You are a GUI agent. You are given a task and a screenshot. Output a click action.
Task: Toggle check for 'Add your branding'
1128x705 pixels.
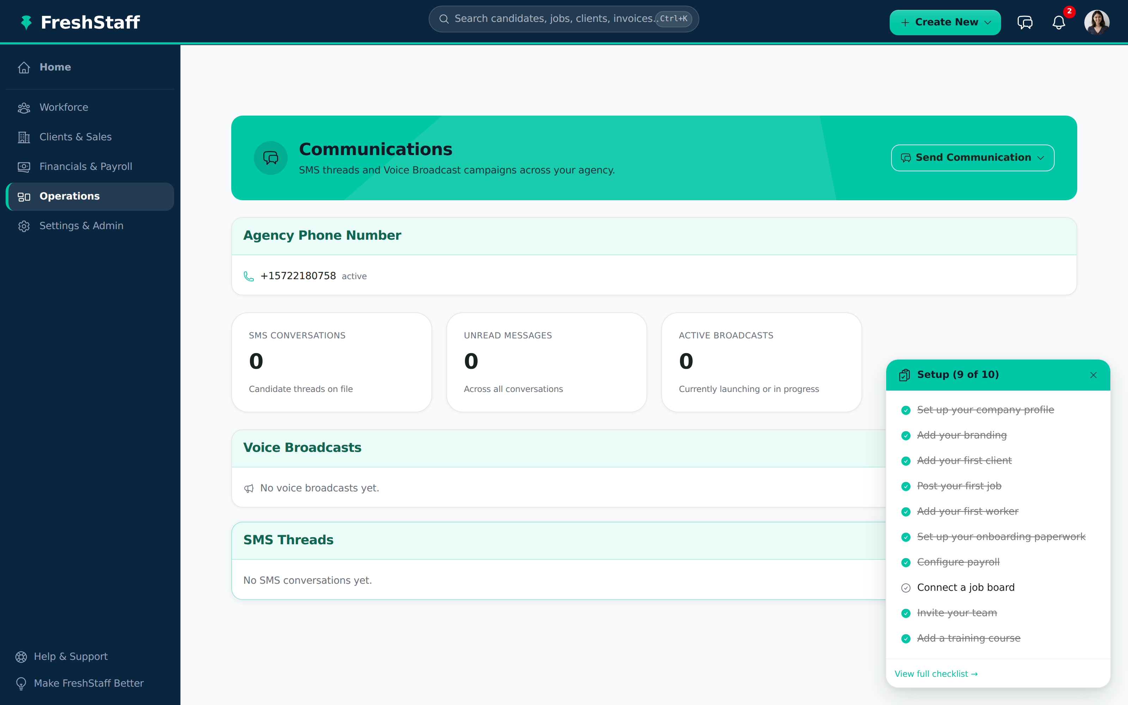[906, 435]
